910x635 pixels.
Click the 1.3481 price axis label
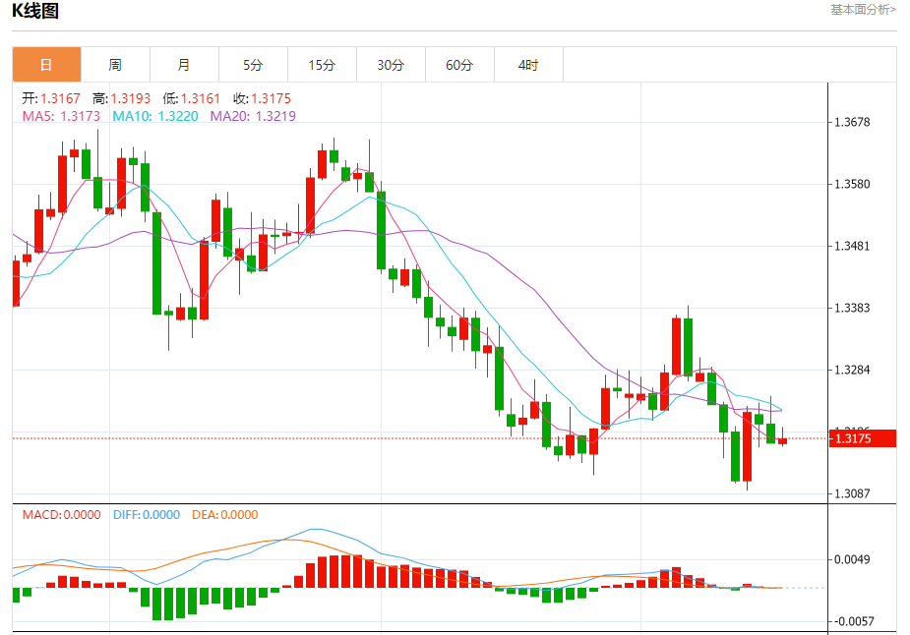pyautogui.click(x=852, y=247)
